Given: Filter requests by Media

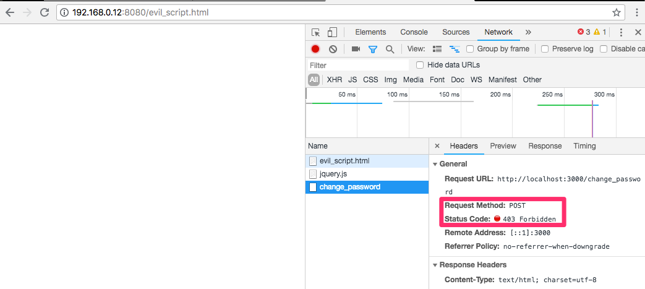Looking at the screenshot, I should pos(414,80).
